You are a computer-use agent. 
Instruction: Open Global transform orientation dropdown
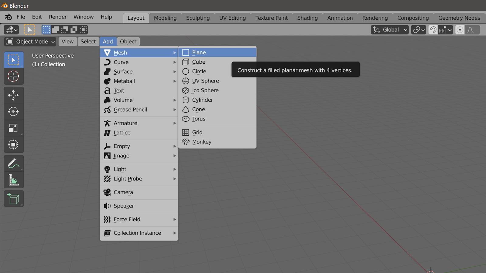[x=390, y=30]
